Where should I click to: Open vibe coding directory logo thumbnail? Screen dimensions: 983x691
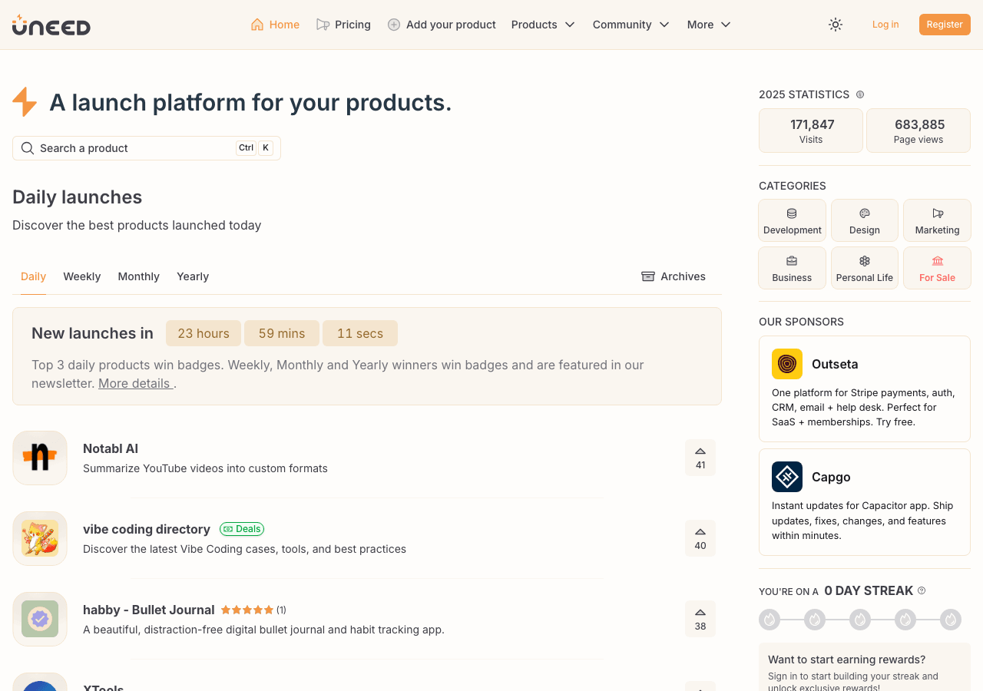40,538
